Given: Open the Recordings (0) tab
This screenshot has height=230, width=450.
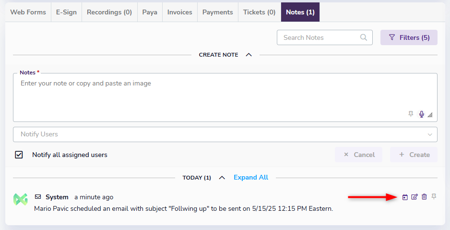Looking at the screenshot, I should pos(109,12).
